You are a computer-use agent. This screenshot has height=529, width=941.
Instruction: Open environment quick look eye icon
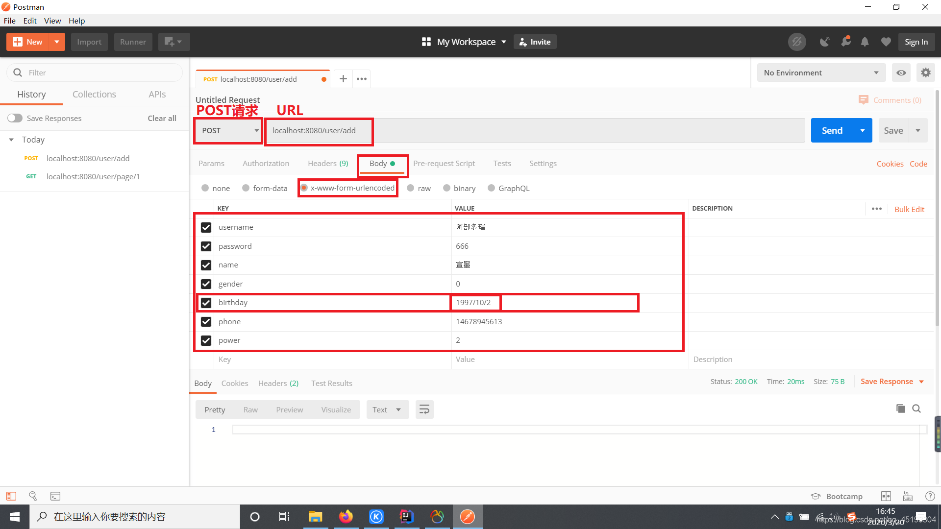pyautogui.click(x=901, y=72)
